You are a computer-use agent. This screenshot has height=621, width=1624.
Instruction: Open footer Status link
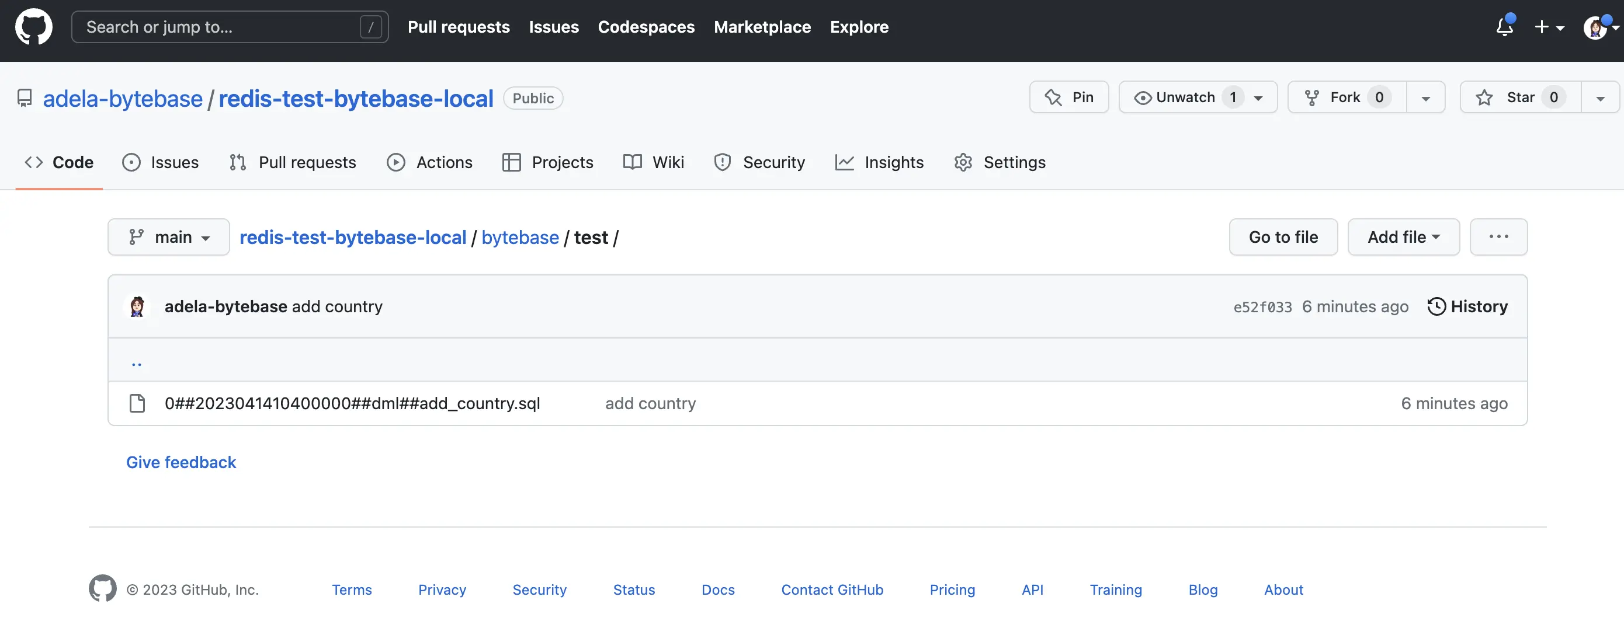point(634,590)
